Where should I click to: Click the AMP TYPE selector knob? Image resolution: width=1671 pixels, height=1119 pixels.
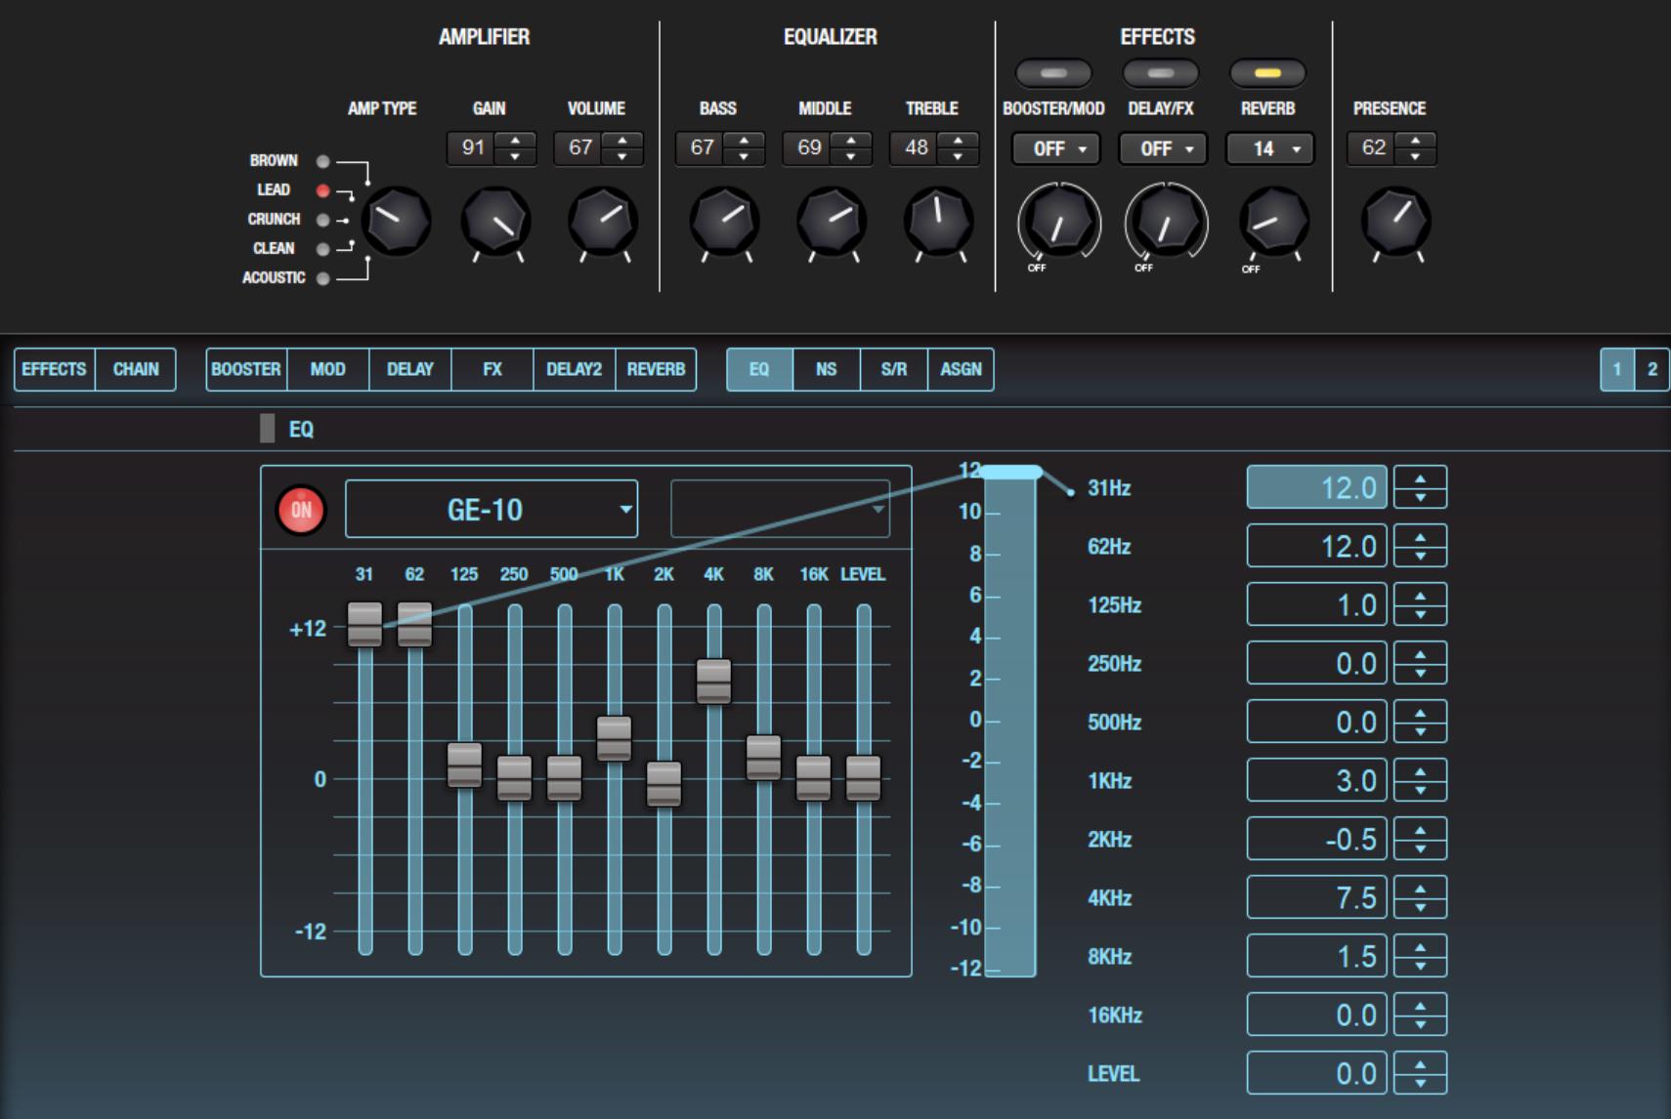(396, 222)
